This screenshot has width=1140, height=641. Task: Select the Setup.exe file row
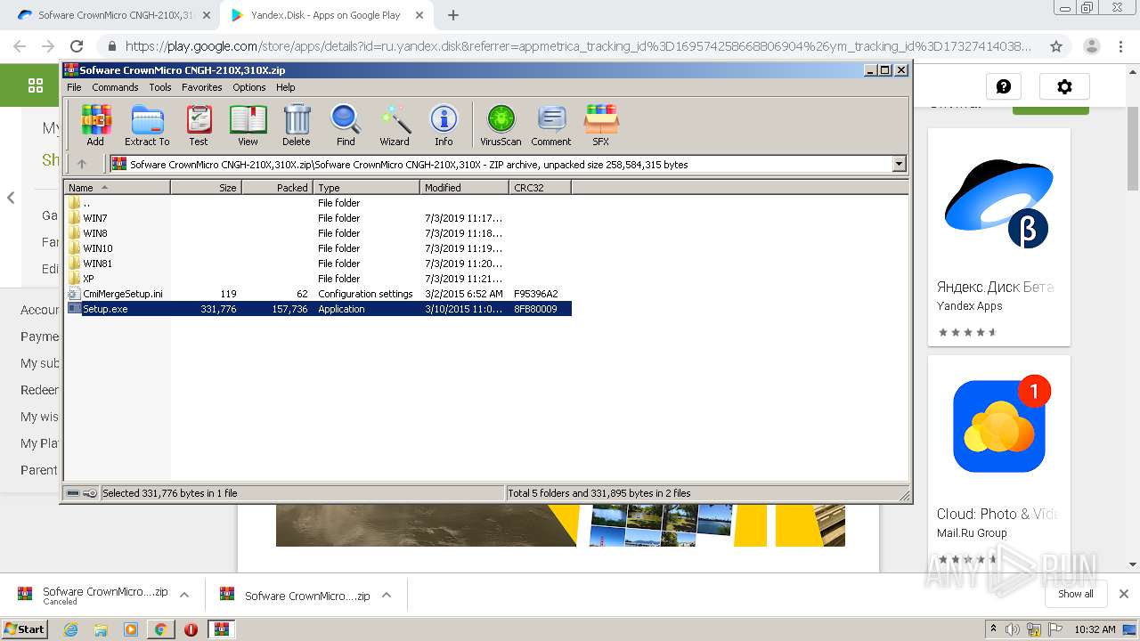318,309
